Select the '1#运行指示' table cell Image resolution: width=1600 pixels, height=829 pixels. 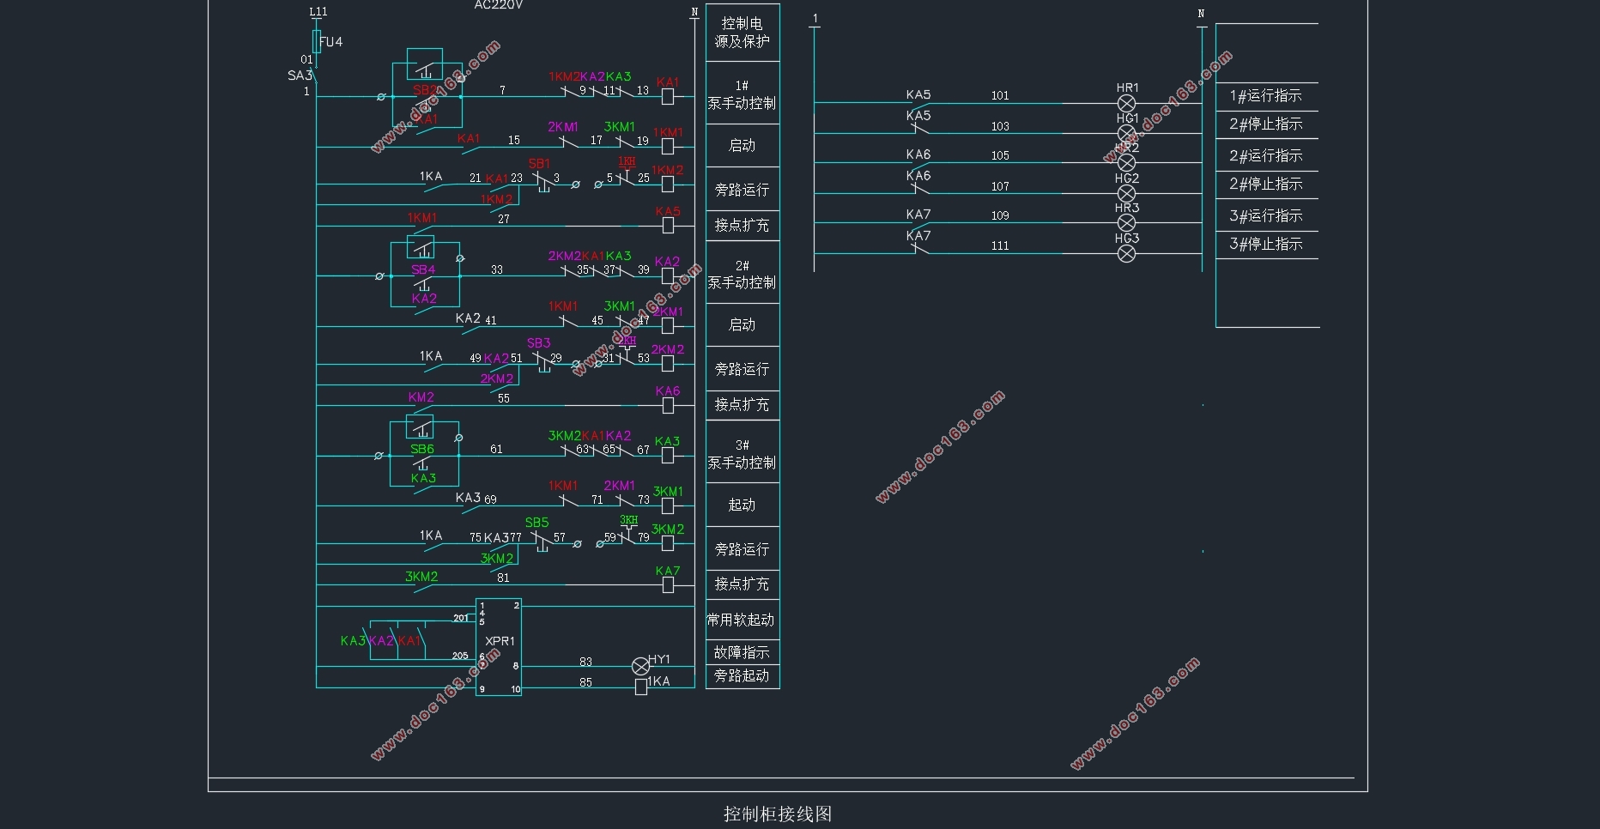[x=1267, y=96]
